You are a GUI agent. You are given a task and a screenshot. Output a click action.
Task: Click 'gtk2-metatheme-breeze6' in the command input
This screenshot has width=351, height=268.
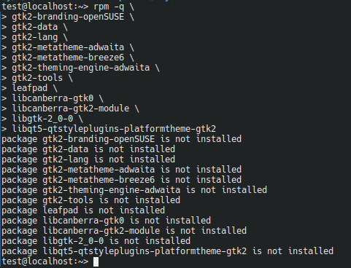[68, 58]
